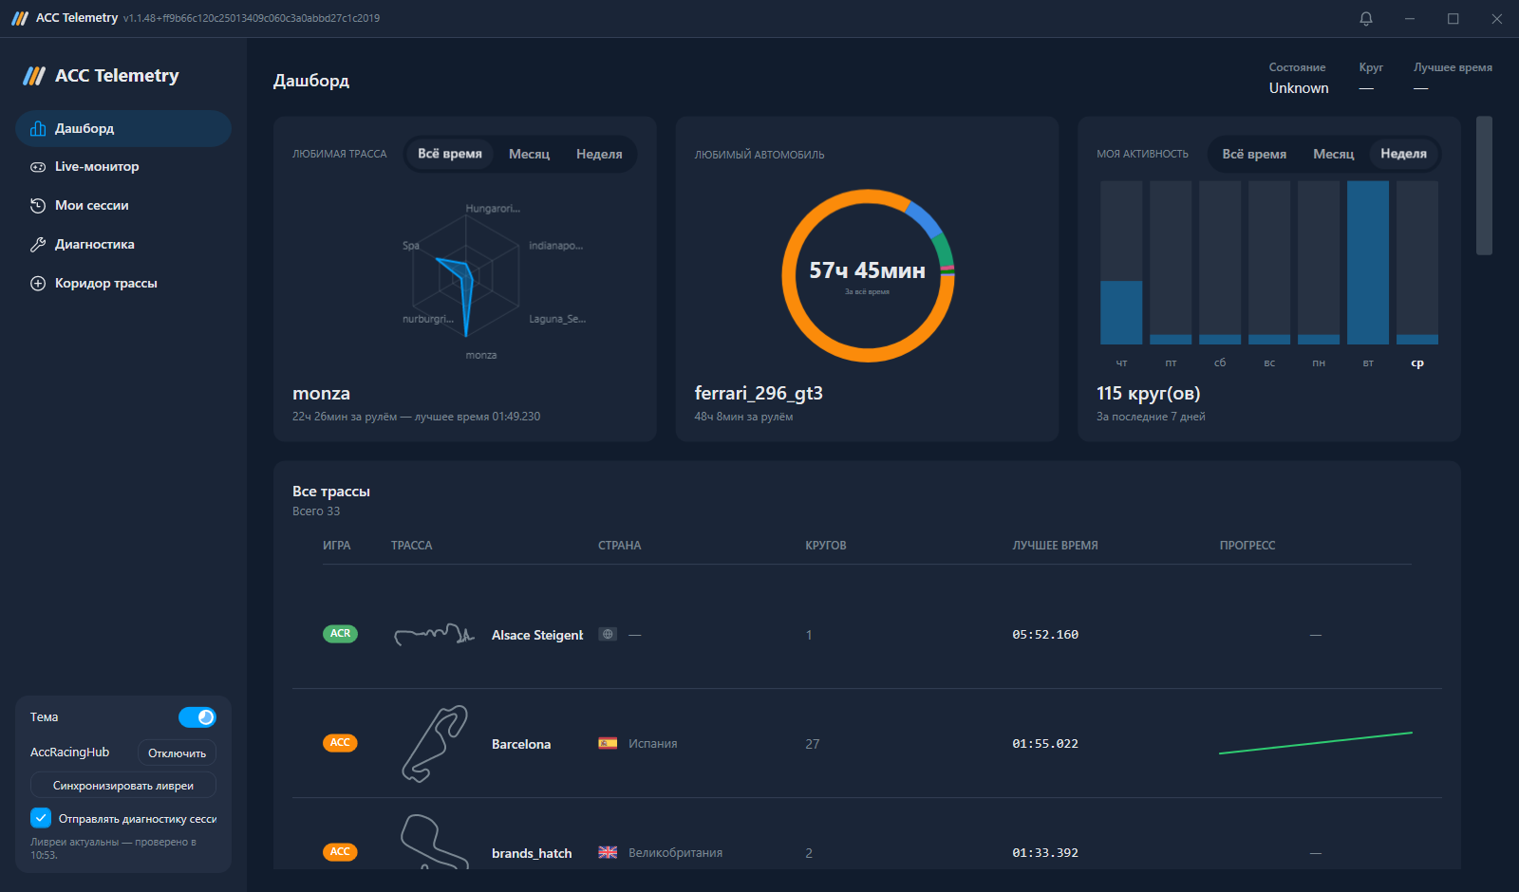The height and width of the screenshot is (892, 1519).
Task: Click the ACC badge on the Barcelona row
Action: tap(340, 743)
